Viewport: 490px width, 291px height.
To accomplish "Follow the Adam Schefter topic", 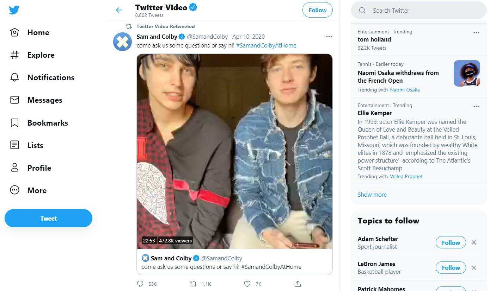I will coord(451,242).
